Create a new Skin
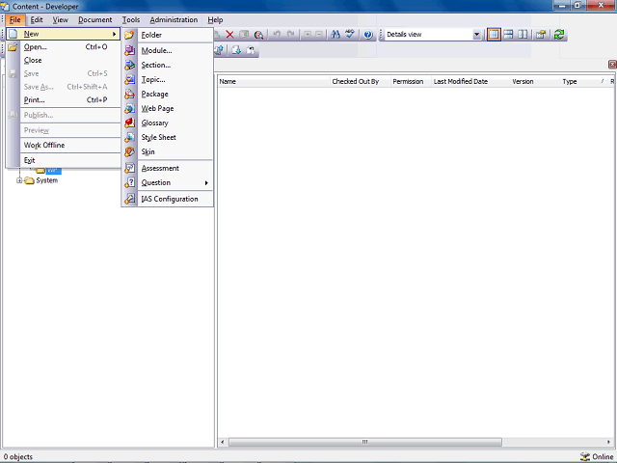Screen dimensions: 617x463 click(x=168, y=151)
